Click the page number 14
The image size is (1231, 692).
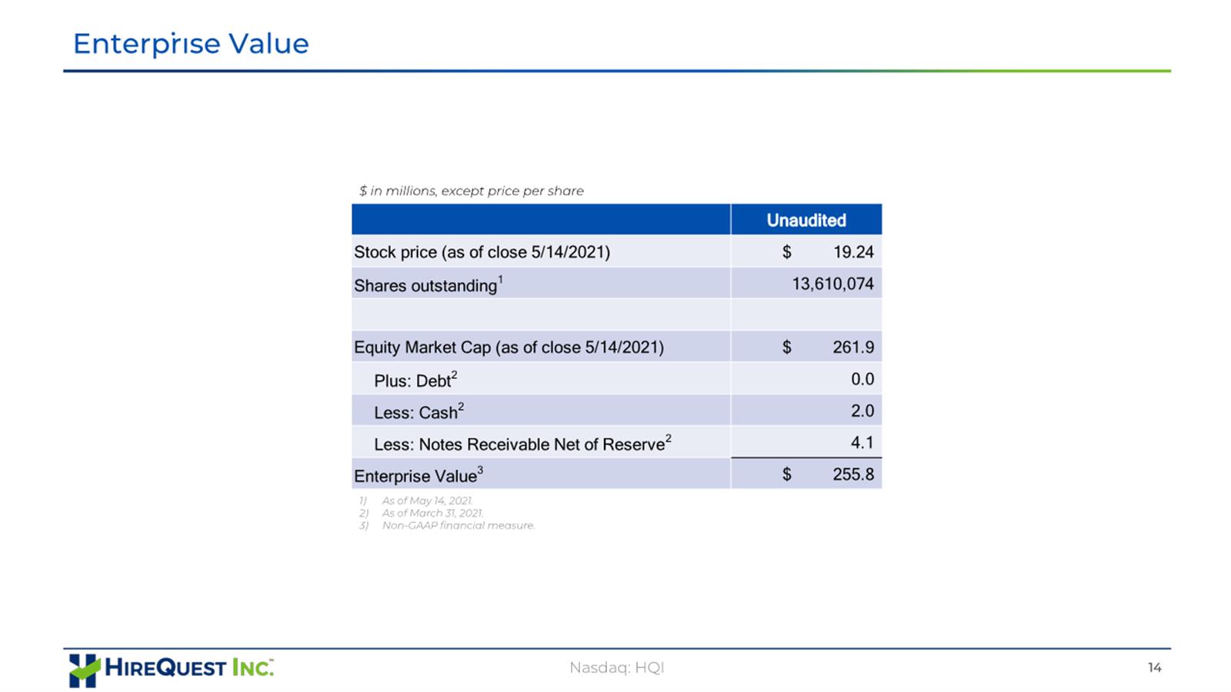(x=1154, y=667)
